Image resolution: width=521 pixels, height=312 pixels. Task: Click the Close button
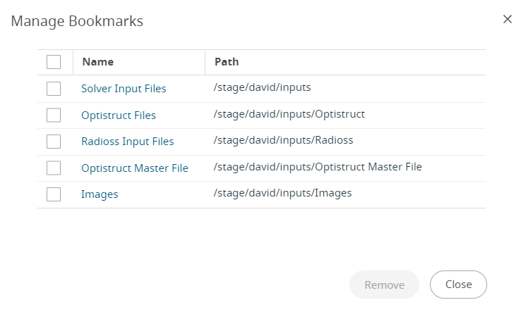(x=459, y=285)
